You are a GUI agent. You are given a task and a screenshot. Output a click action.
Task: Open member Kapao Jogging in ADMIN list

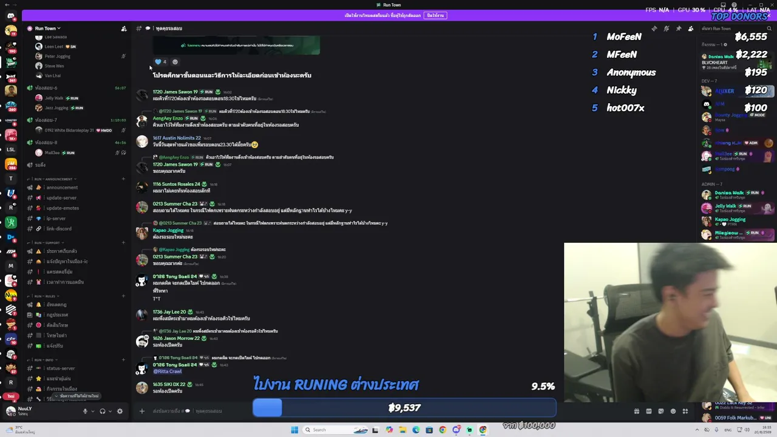(738, 222)
